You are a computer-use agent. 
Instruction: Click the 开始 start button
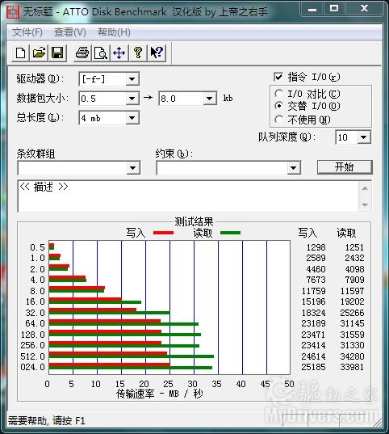point(345,167)
